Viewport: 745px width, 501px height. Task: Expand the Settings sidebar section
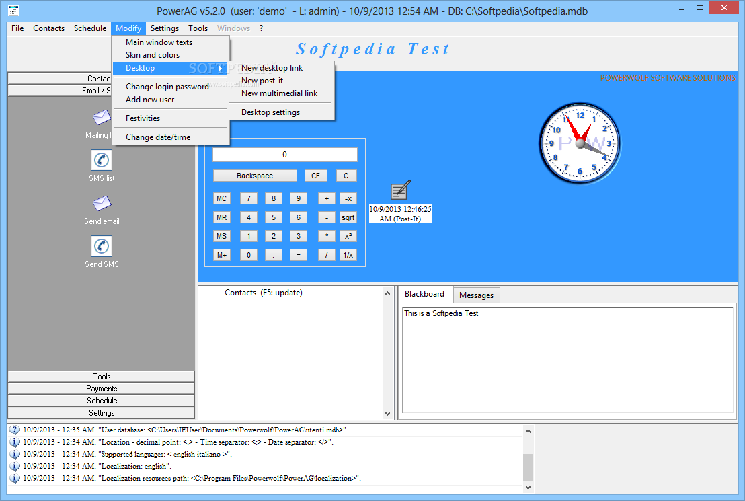coord(102,413)
